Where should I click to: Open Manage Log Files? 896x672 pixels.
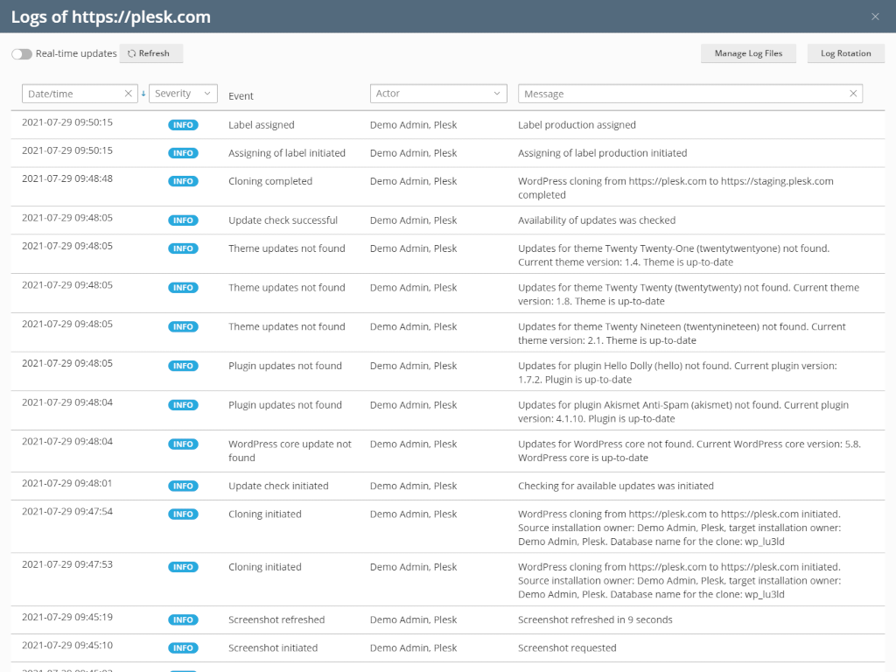(x=748, y=53)
